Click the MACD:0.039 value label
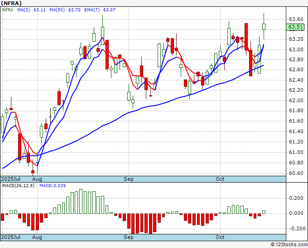Viewport: 308px width, 248px height. tap(53, 186)
